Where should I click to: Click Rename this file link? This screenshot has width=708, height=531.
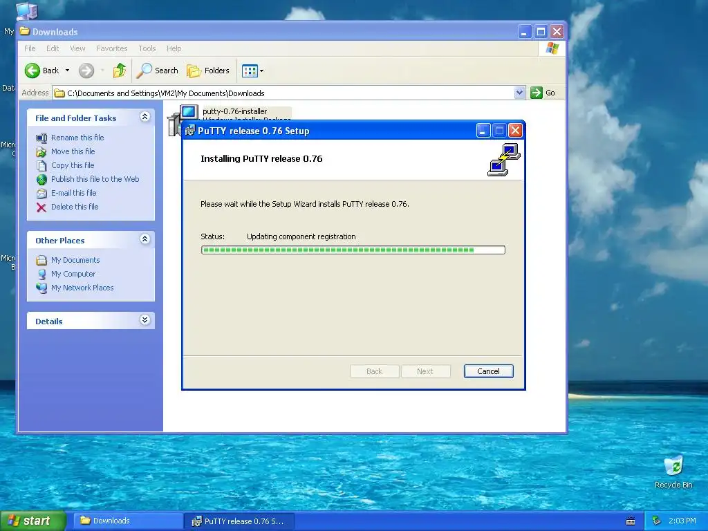coord(77,138)
